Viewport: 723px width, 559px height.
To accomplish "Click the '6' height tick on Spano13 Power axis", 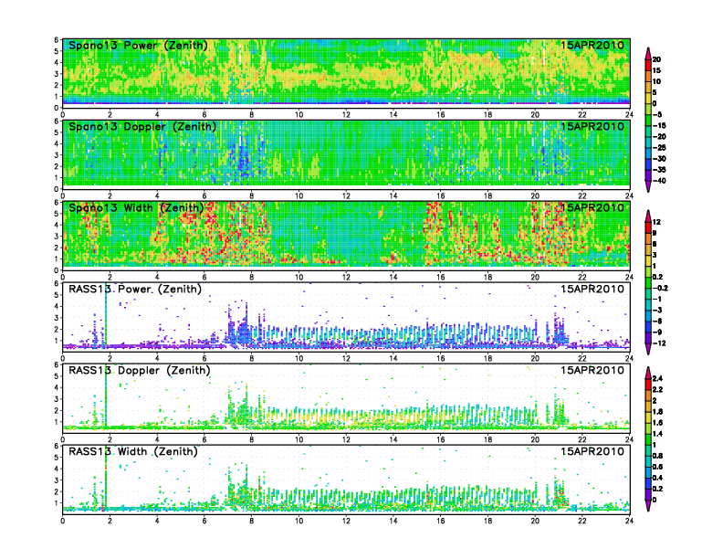I will (57, 40).
